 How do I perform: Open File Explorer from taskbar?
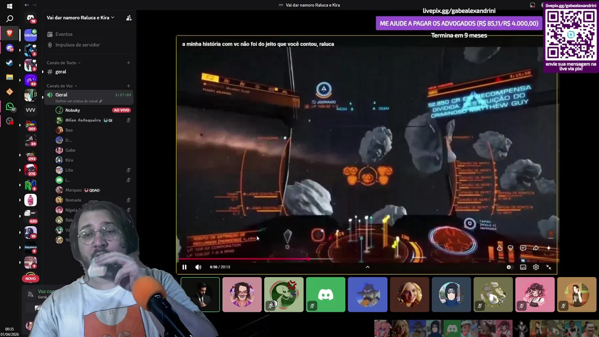coord(9,77)
